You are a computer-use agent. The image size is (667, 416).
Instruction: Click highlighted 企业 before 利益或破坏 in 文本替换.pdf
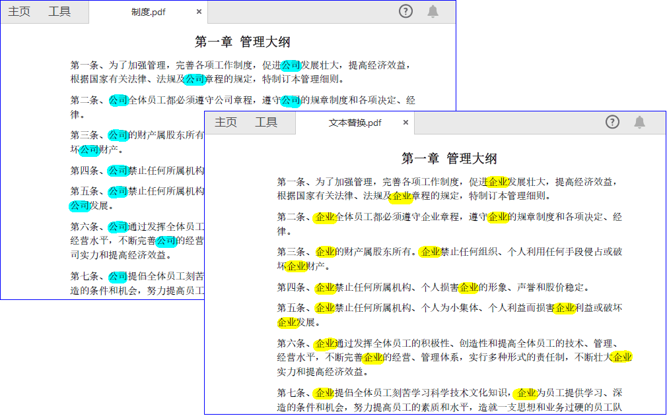pyautogui.click(x=565, y=308)
